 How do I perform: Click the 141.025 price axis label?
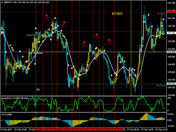tap(171, 49)
